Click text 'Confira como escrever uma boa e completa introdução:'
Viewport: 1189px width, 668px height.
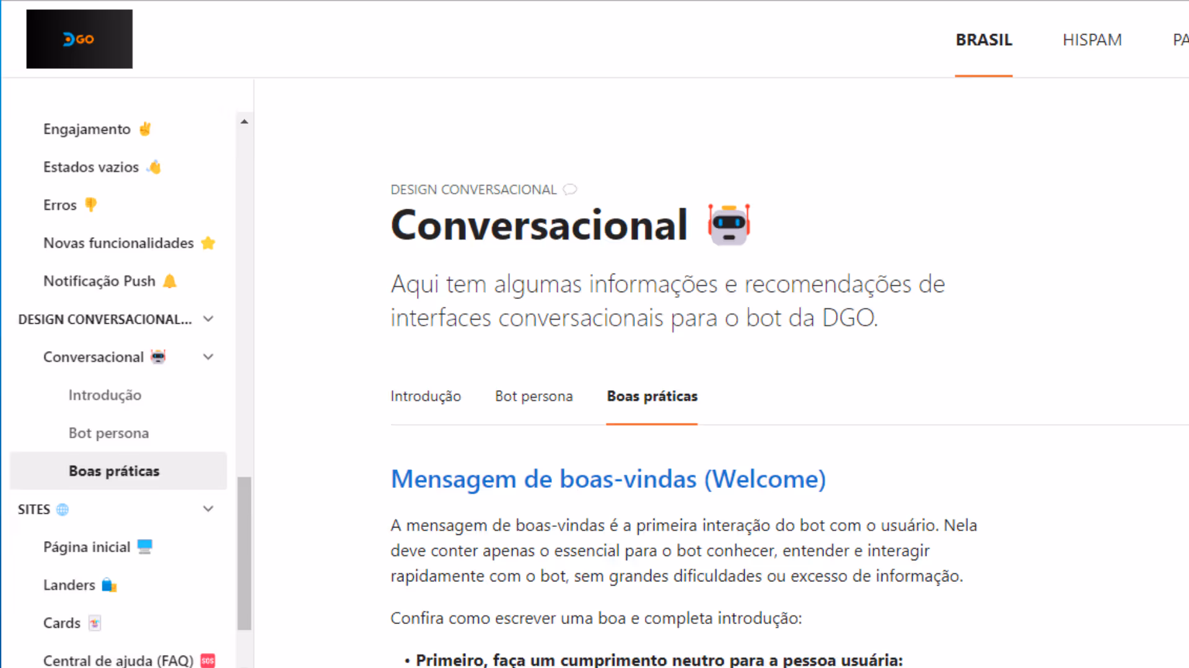(x=596, y=618)
